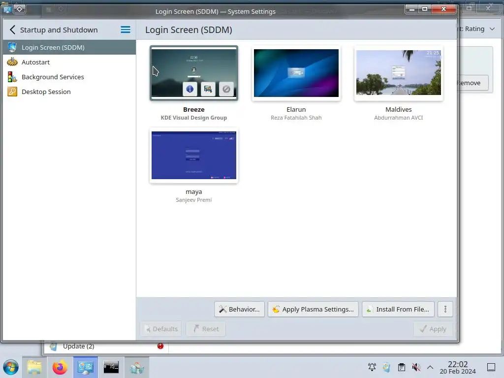Viewport: 504px width, 378px height.
Task: Click the Login Screen monitor icon in sidebar
Action: 12,47
